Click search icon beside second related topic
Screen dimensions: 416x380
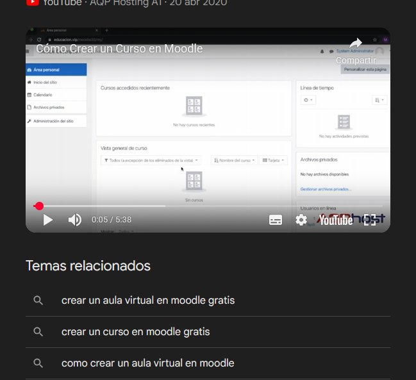click(x=38, y=332)
